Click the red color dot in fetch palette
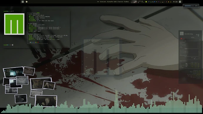203x114 pixels. [x=38, y=42]
